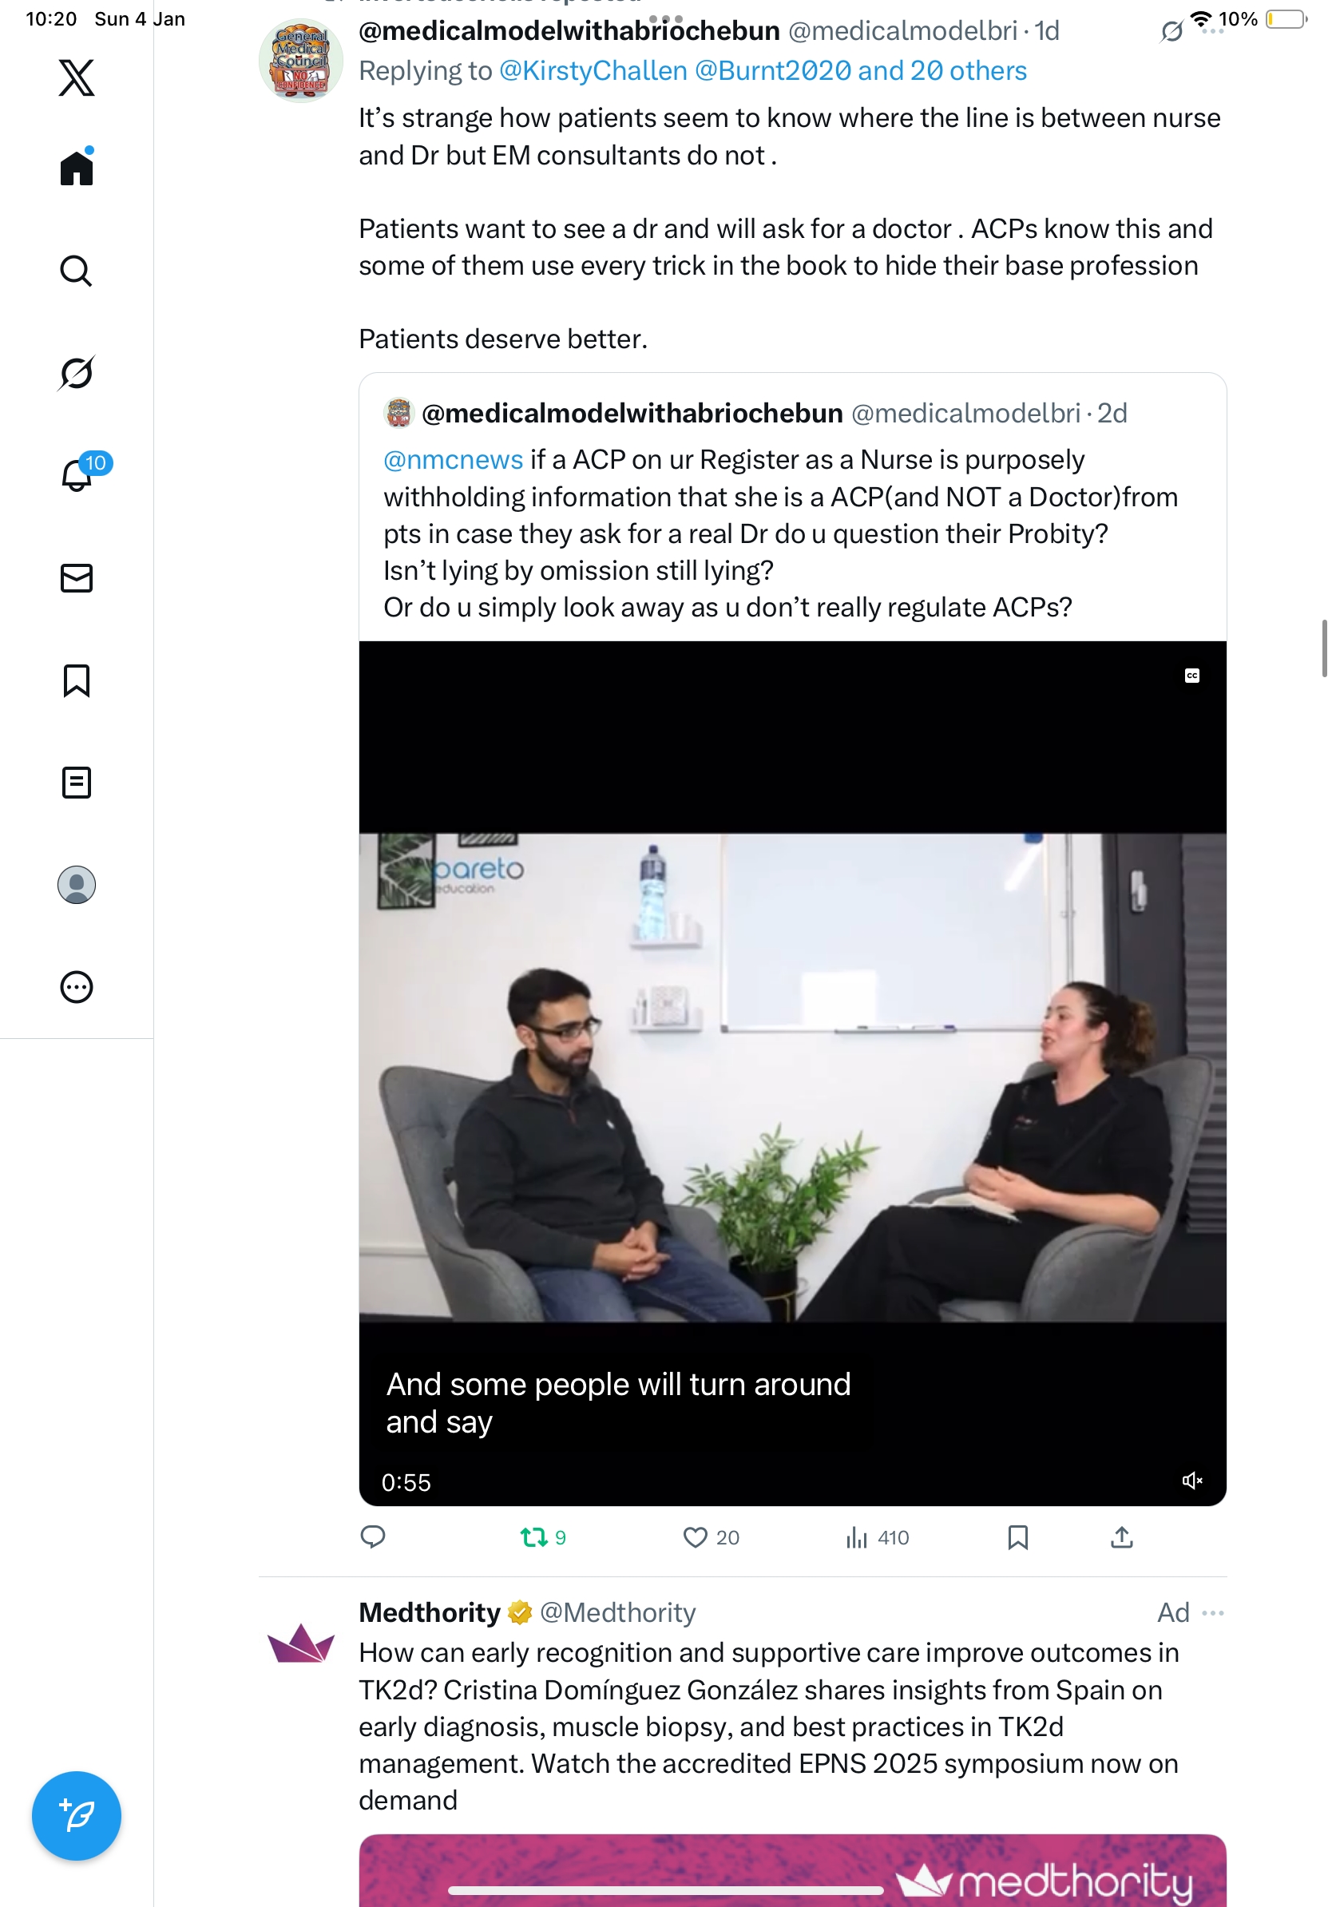Open Notifications bell with 10 badge
The height and width of the screenshot is (1907, 1332).
[77, 475]
